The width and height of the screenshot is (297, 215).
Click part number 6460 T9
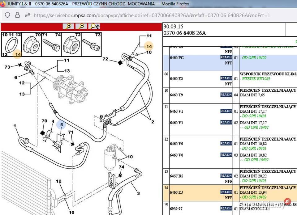coord(176,95)
